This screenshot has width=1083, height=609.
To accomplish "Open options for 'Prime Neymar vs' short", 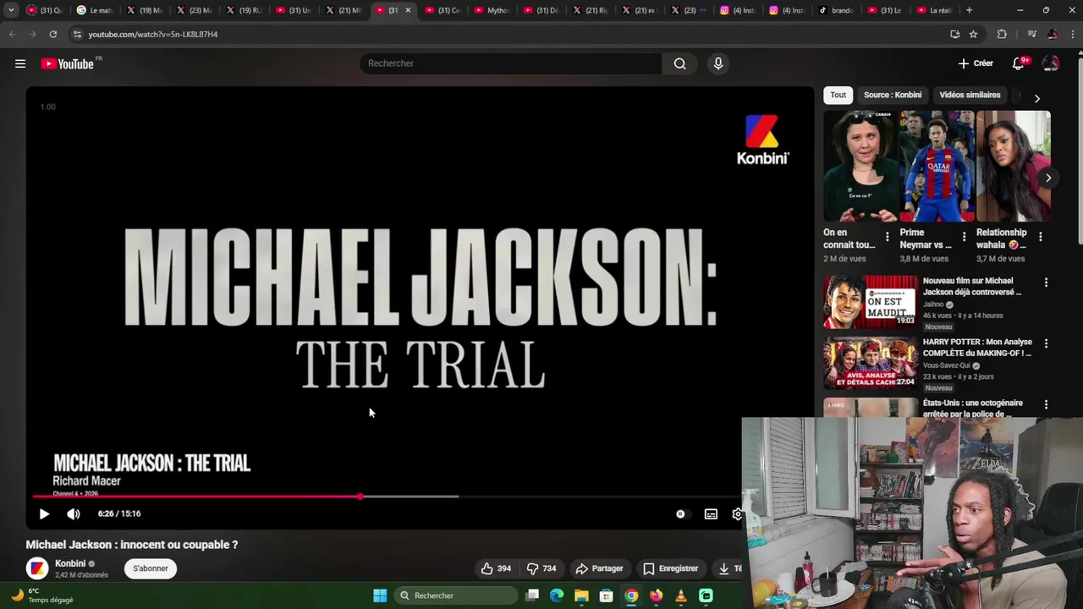I will click(x=964, y=237).
